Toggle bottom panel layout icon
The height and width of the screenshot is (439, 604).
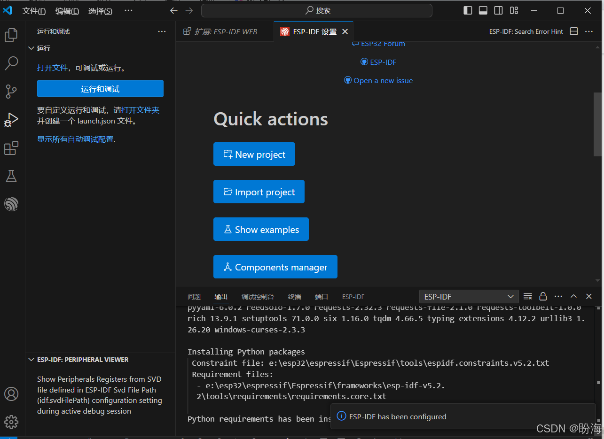483,10
